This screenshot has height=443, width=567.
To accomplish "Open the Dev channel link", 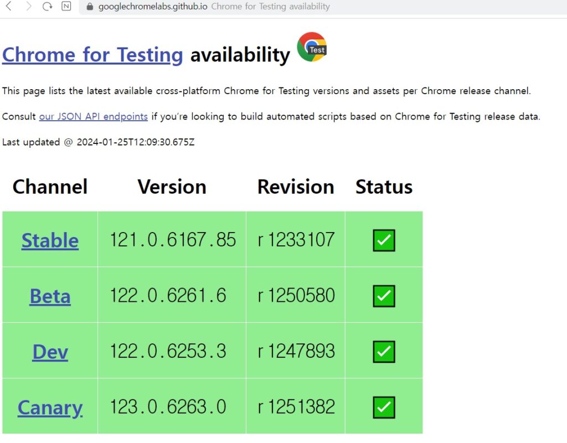I will (50, 352).
